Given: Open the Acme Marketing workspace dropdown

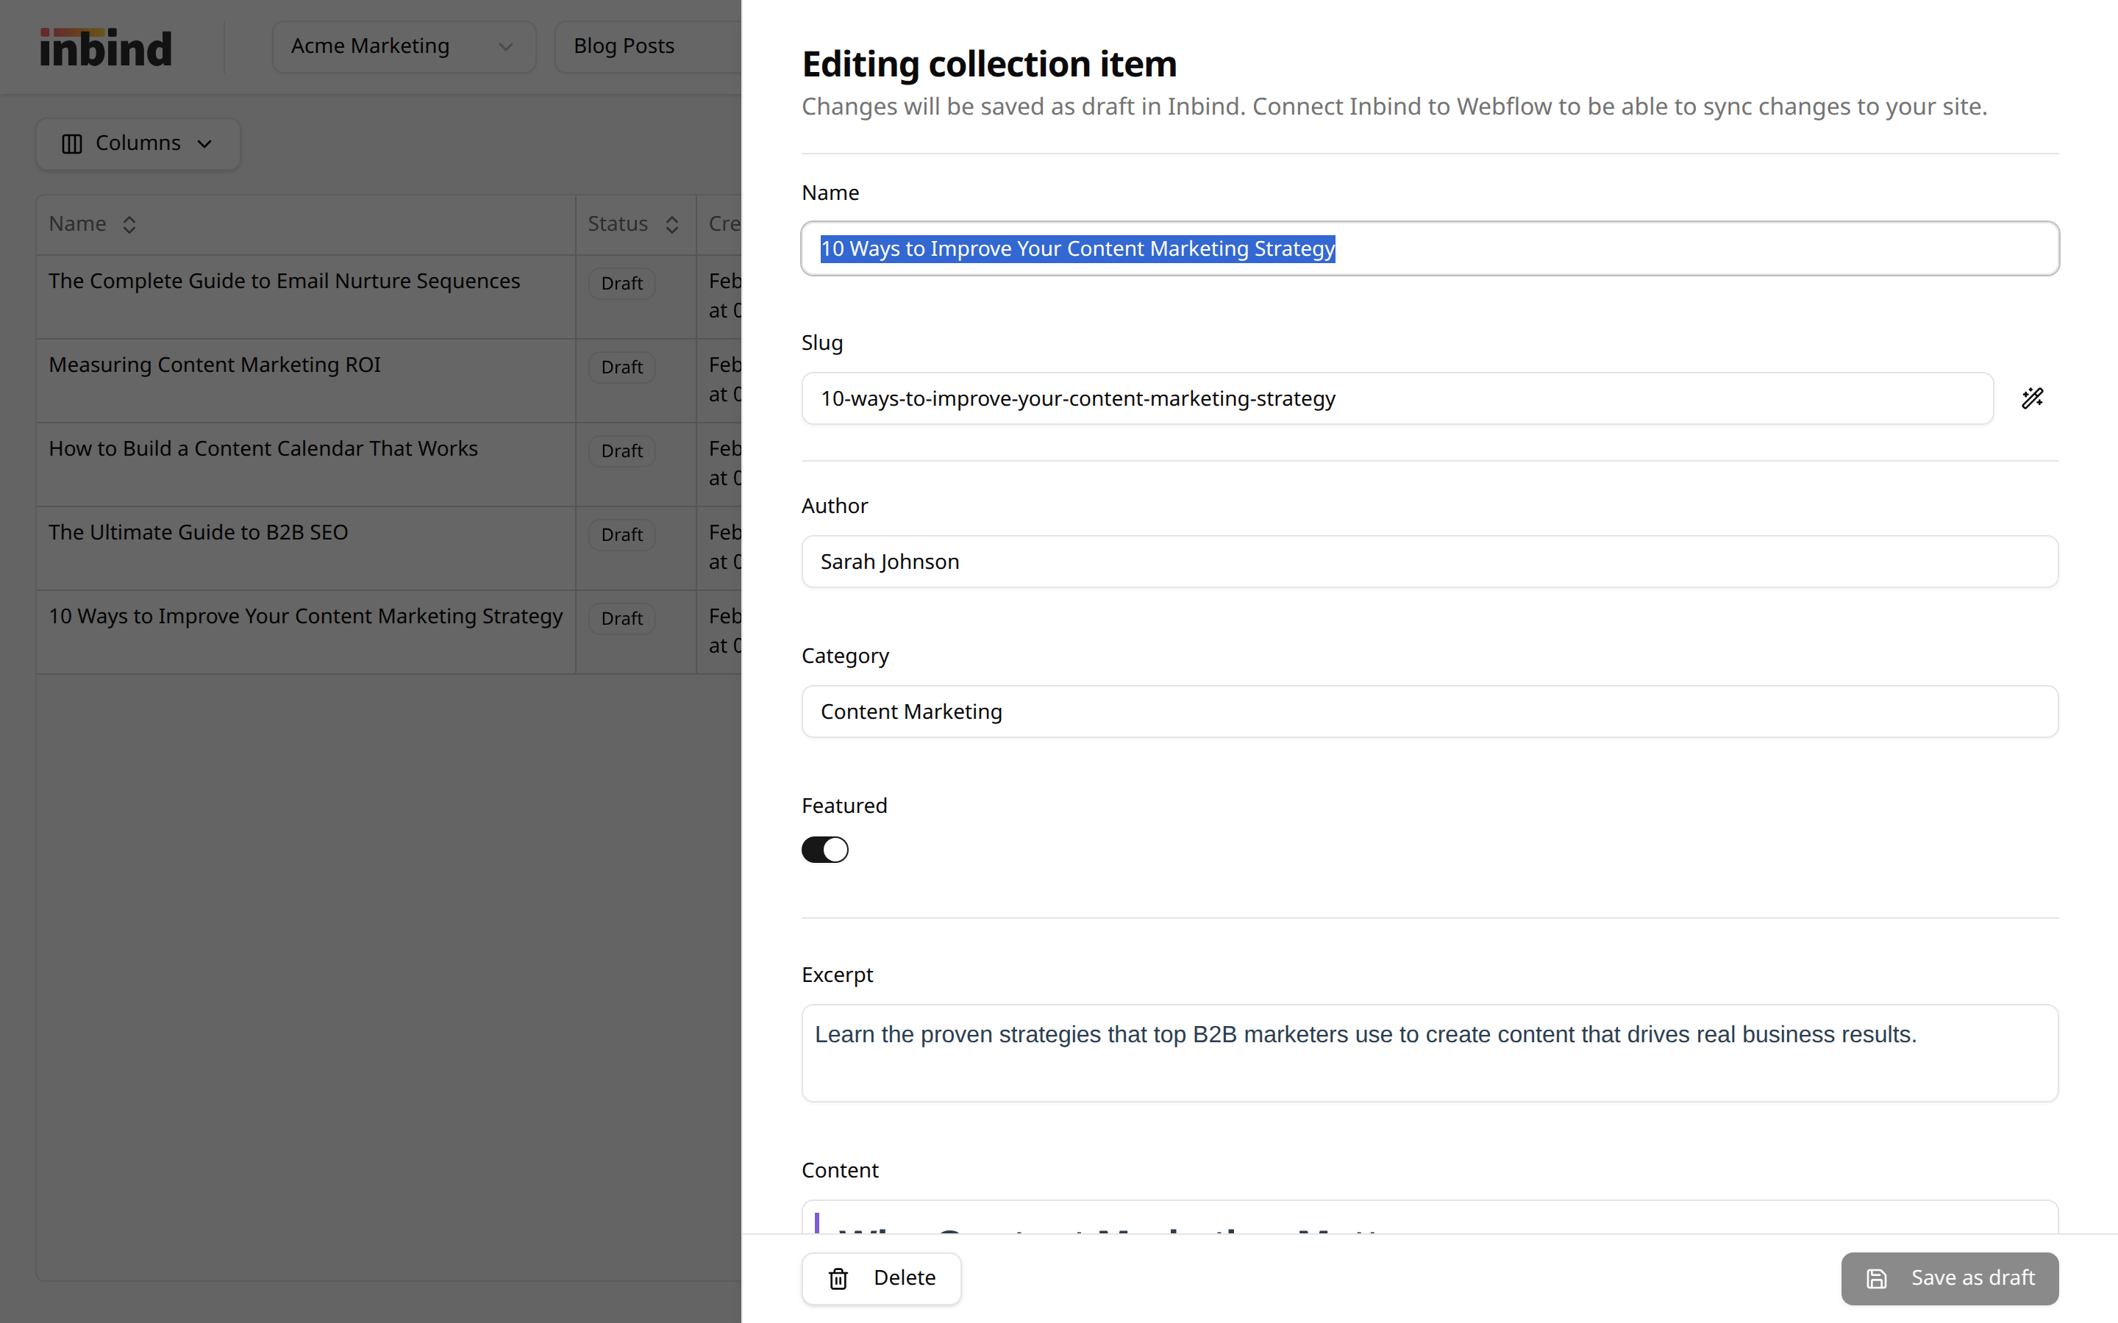Looking at the screenshot, I should coord(404,46).
